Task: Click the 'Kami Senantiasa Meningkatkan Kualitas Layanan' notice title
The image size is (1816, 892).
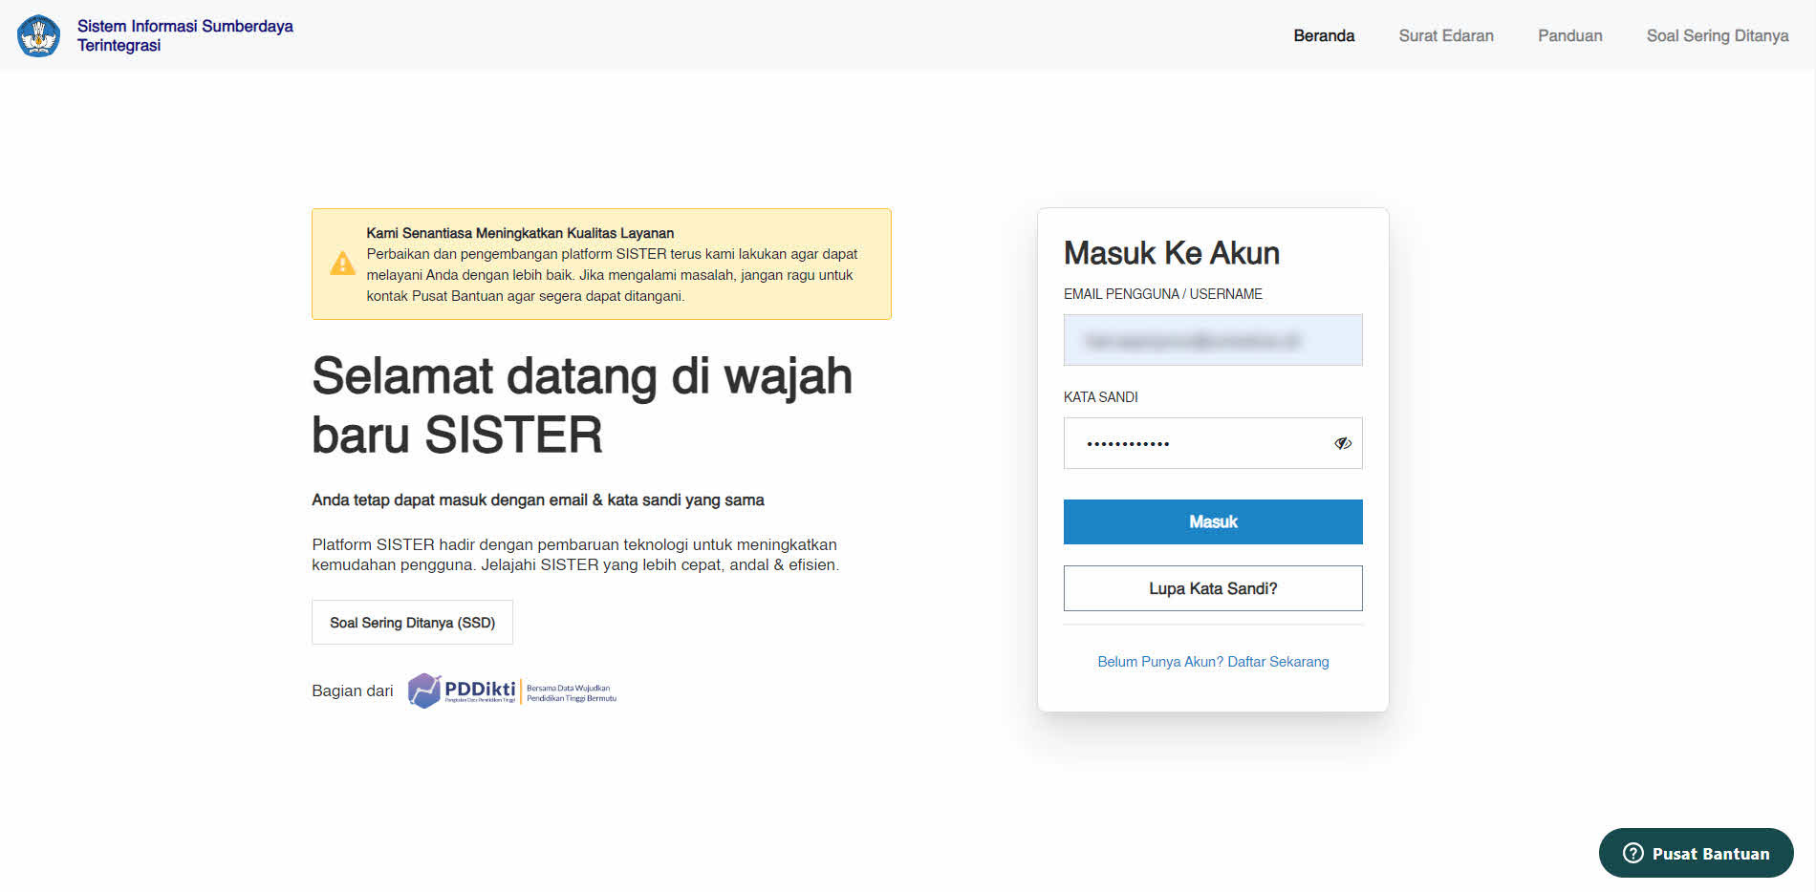Action: 520,233
